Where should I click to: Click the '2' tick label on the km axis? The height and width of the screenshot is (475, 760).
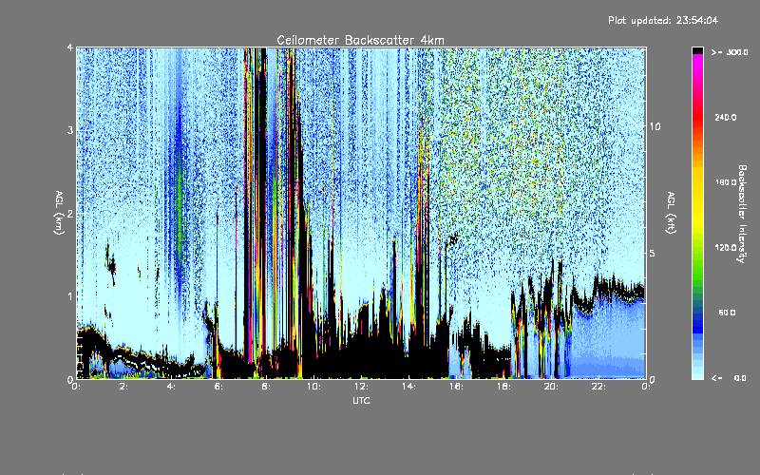(70, 214)
